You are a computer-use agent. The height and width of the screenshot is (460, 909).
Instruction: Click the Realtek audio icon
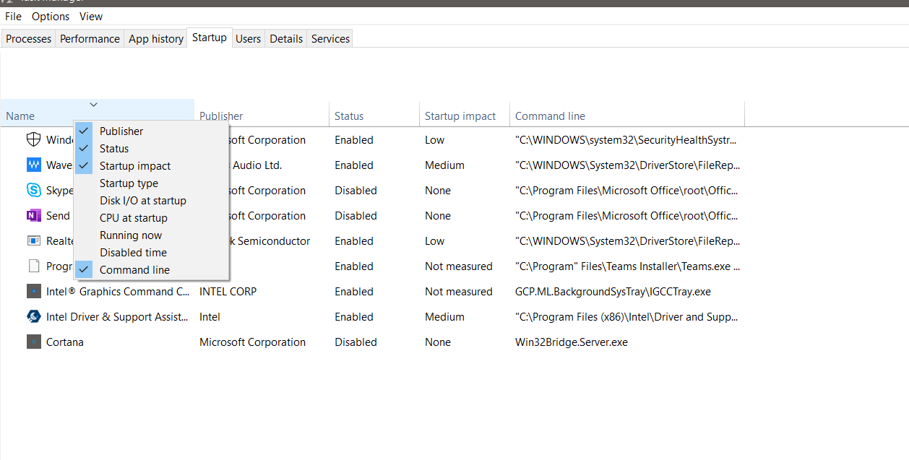[33, 240]
